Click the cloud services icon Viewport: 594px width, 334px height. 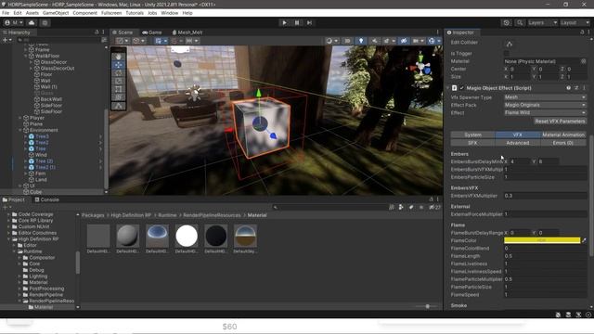click(32, 22)
